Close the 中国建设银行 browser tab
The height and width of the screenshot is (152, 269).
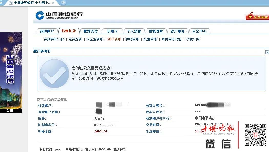pyautogui.click(x=53, y=3)
